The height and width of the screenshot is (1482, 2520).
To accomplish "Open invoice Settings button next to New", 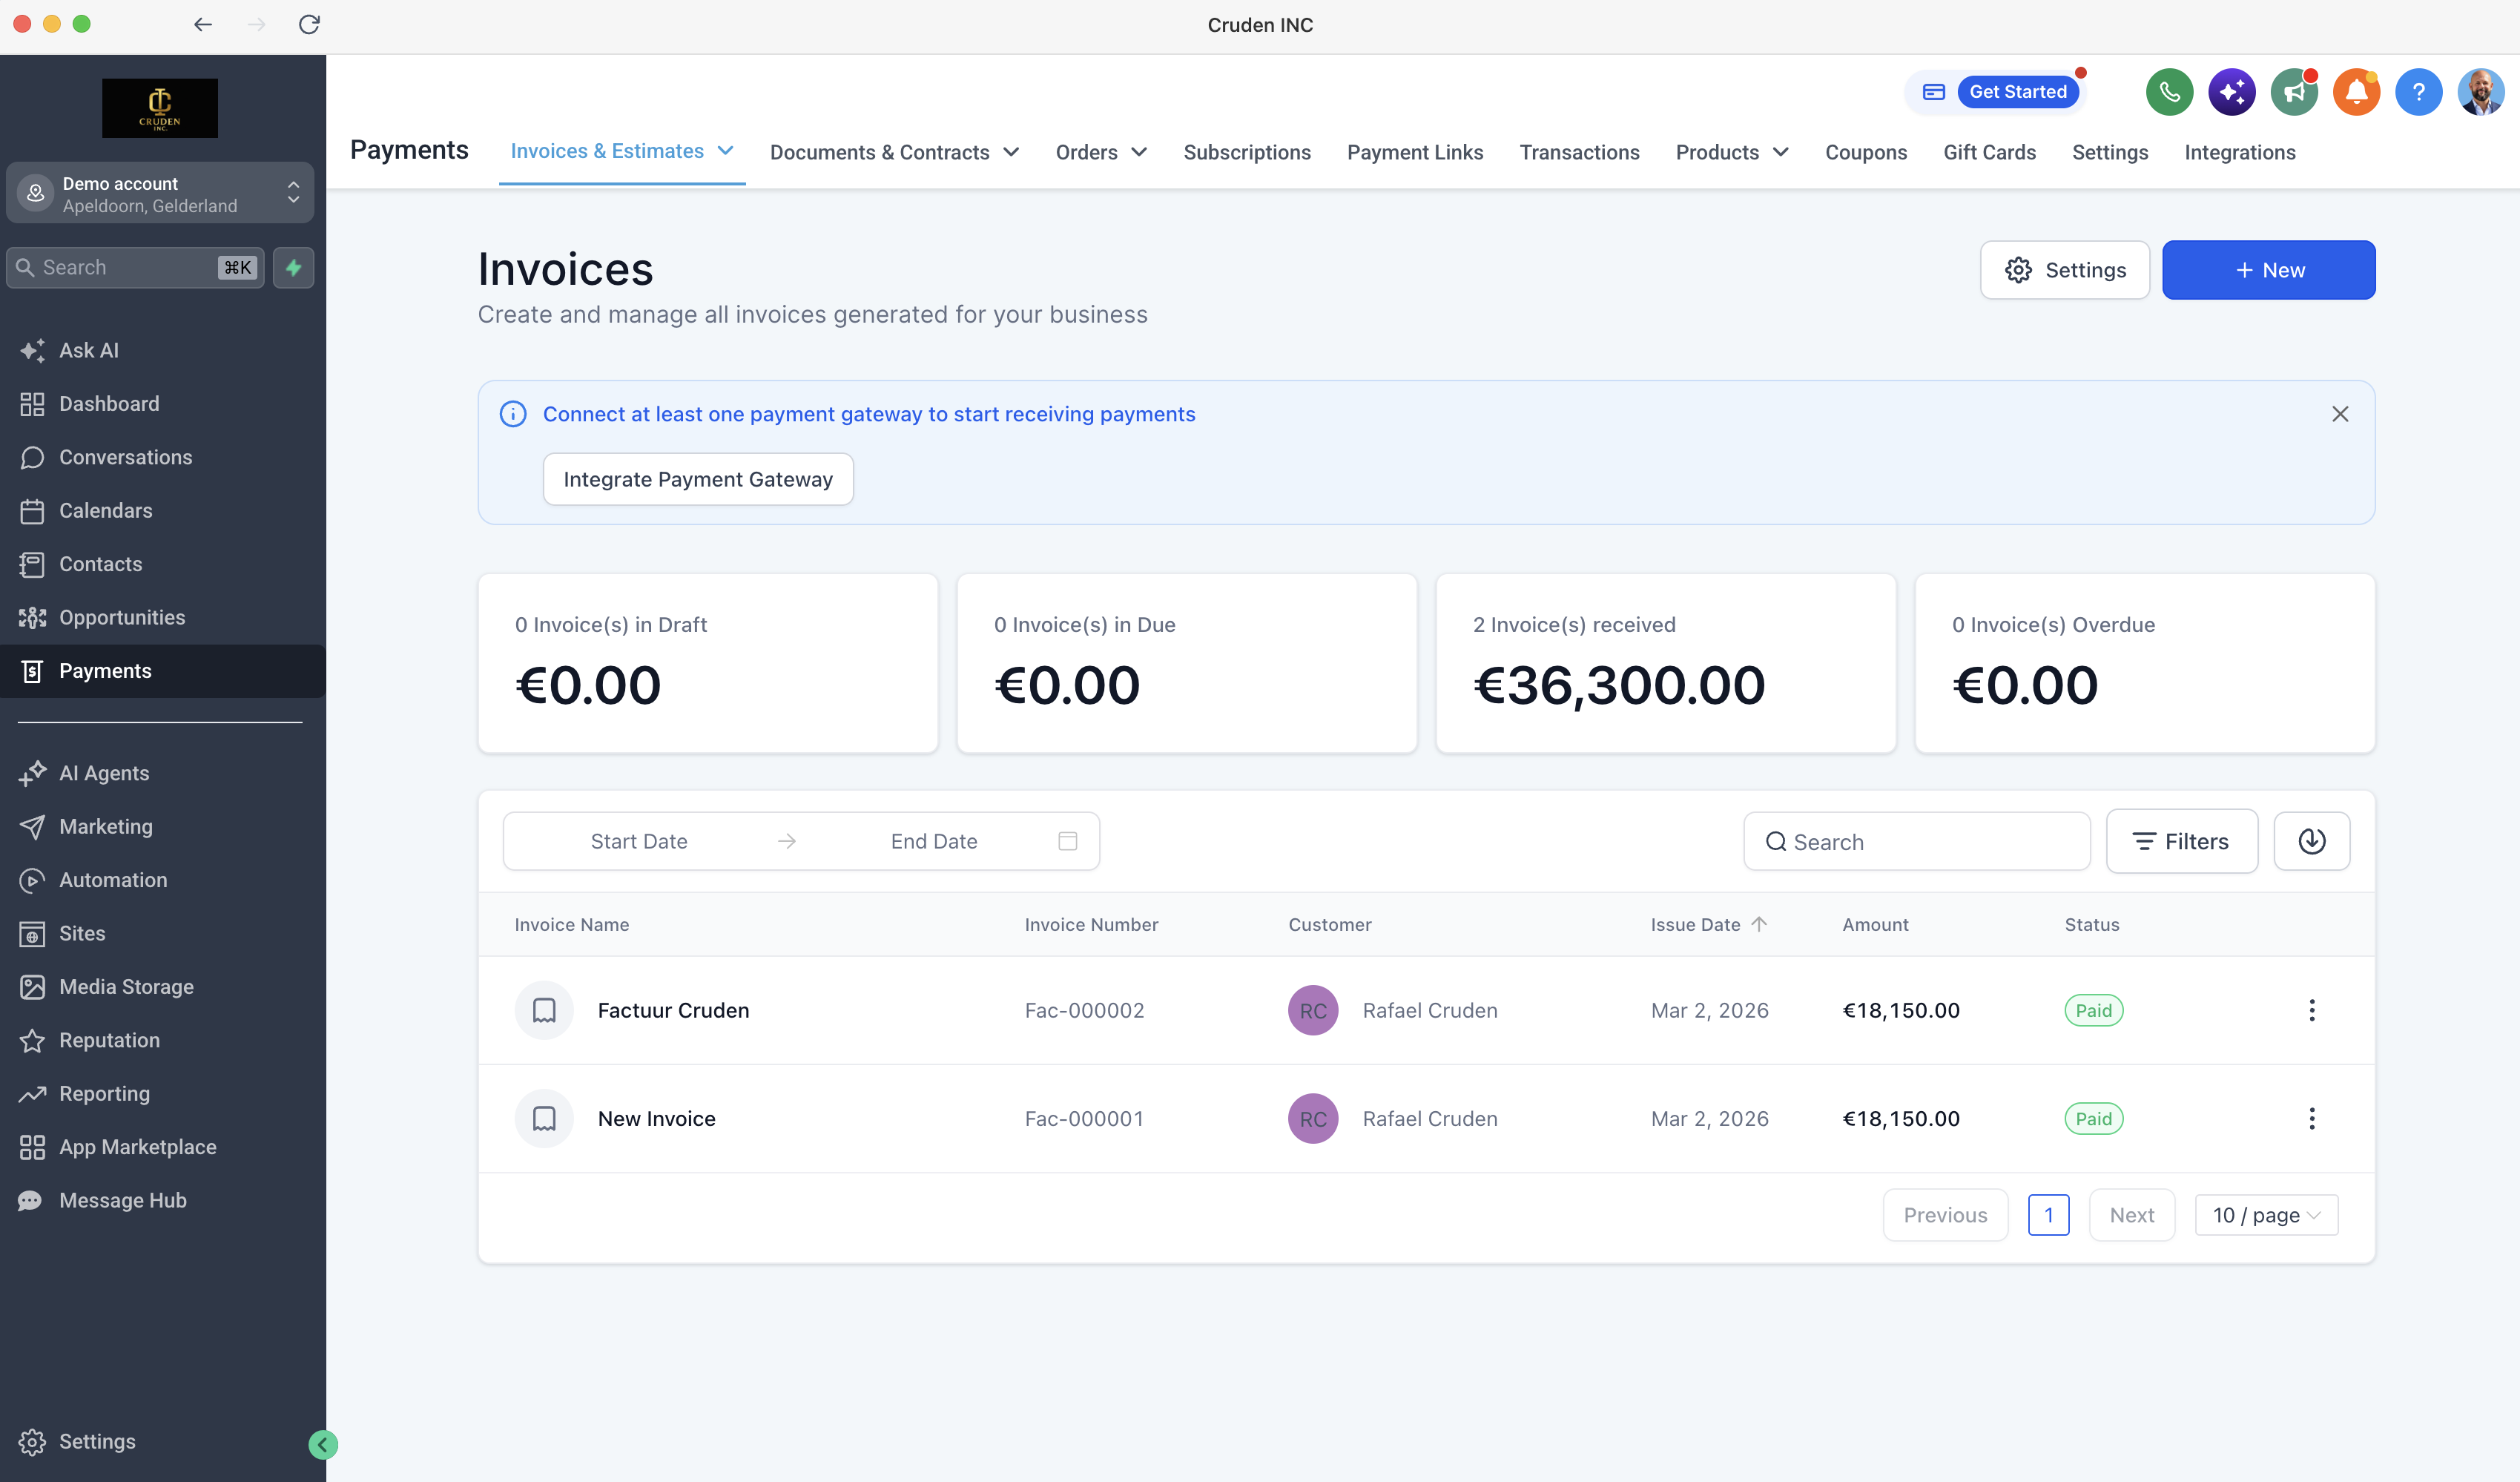I will 2064,270.
